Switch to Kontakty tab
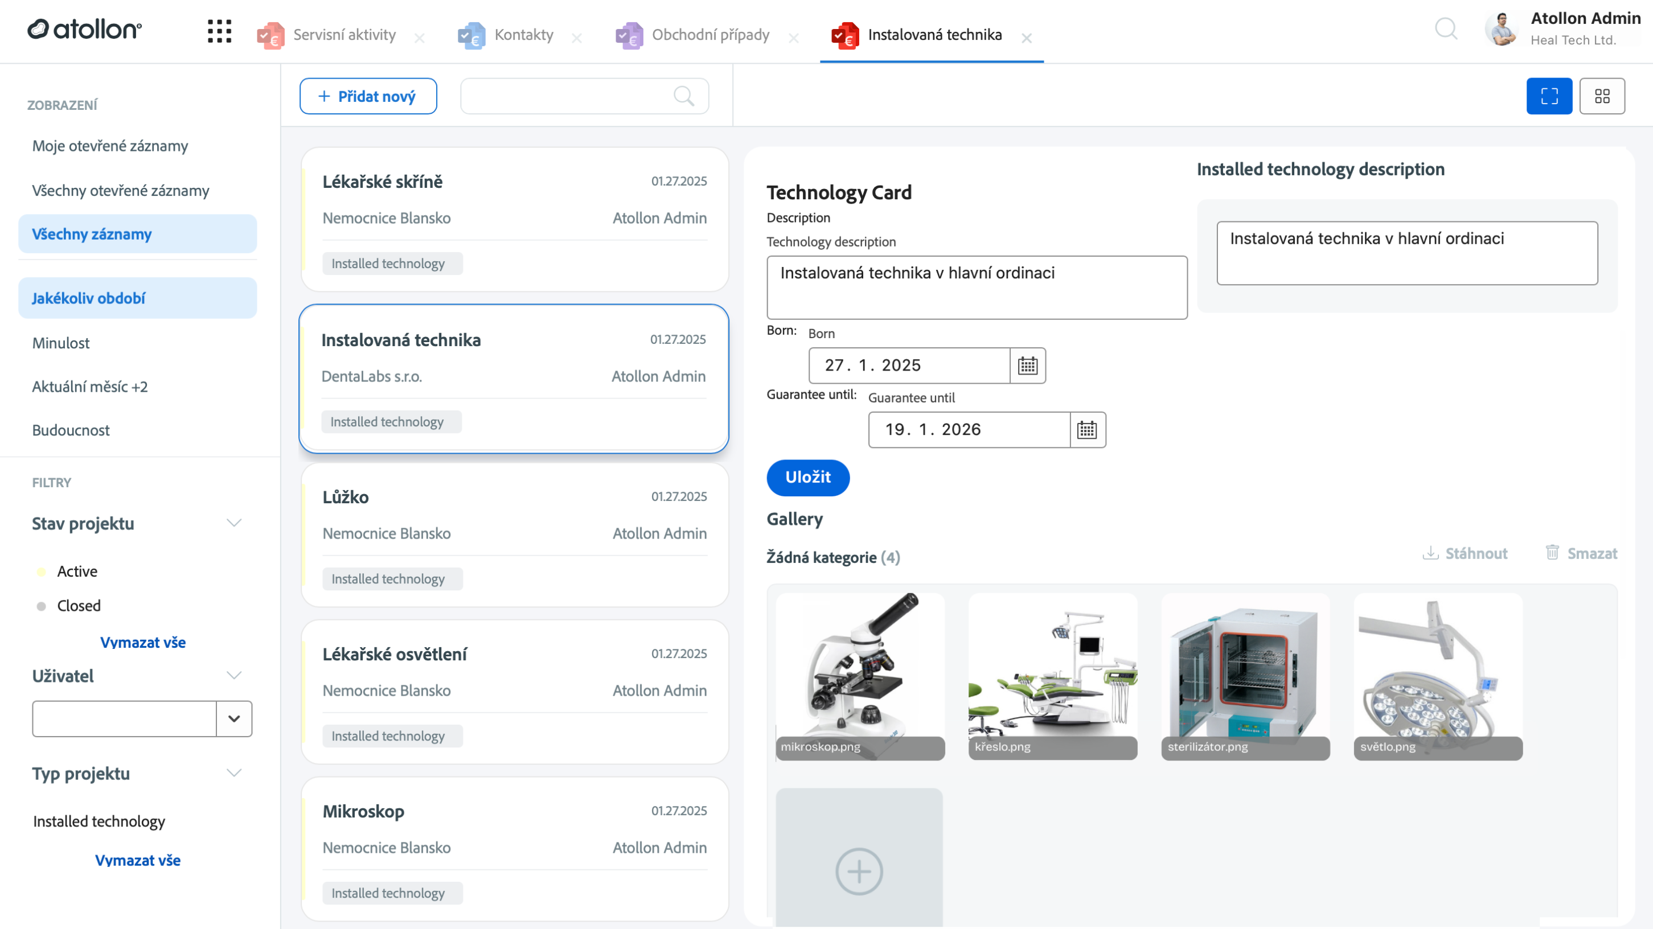1653x929 pixels. [x=506, y=35]
